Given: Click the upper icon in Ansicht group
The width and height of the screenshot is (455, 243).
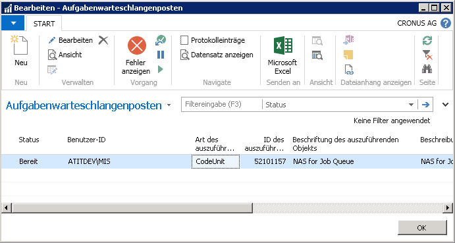Looking at the screenshot, I should (317, 40).
